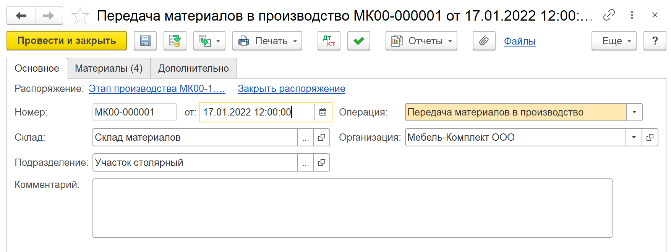
Task: Click the paperclip attachment icon
Action: click(x=484, y=41)
